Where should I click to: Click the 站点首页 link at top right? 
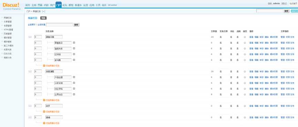[294, 3]
